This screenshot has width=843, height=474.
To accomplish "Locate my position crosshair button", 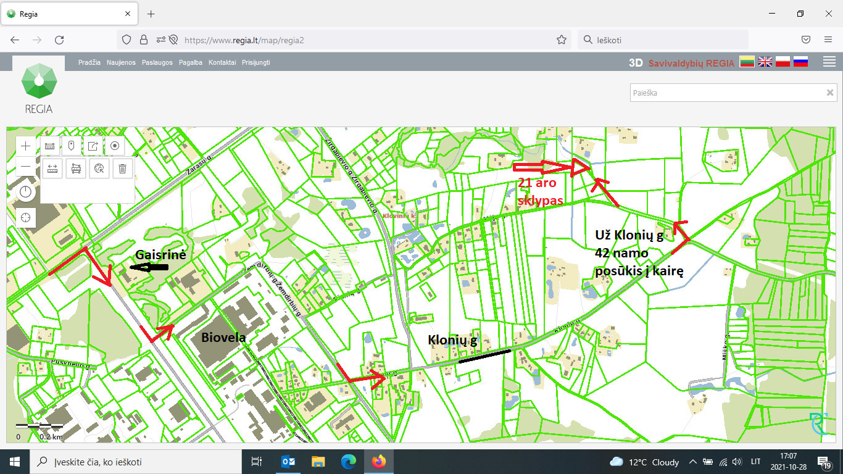I will (25, 217).
